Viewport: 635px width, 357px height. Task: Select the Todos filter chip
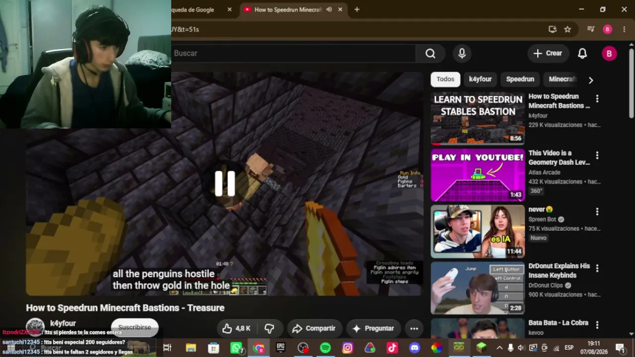[x=445, y=79]
